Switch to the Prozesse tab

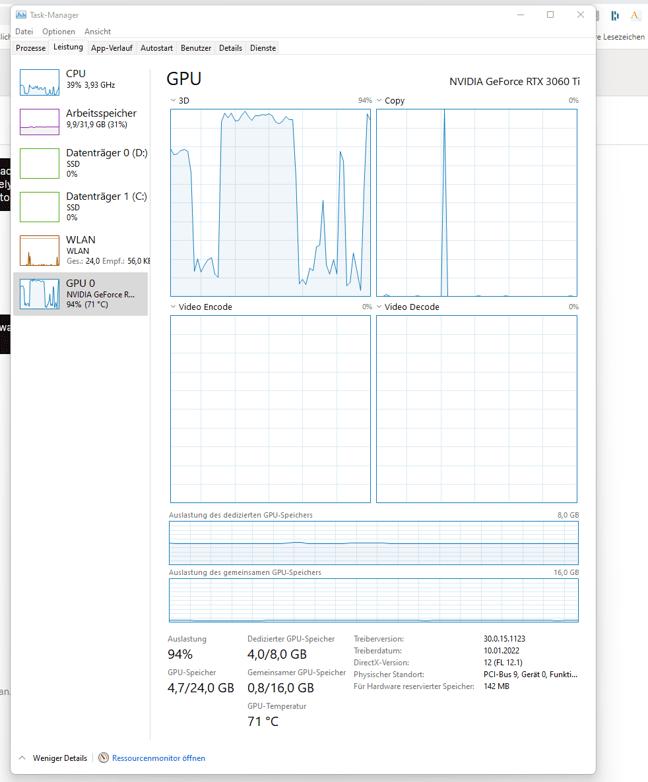coord(30,48)
